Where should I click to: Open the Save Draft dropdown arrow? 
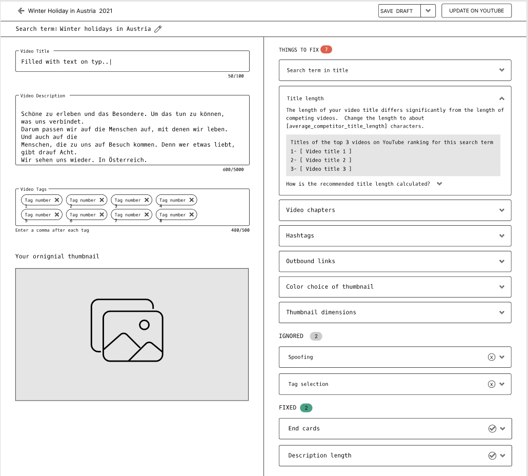(428, 10)
